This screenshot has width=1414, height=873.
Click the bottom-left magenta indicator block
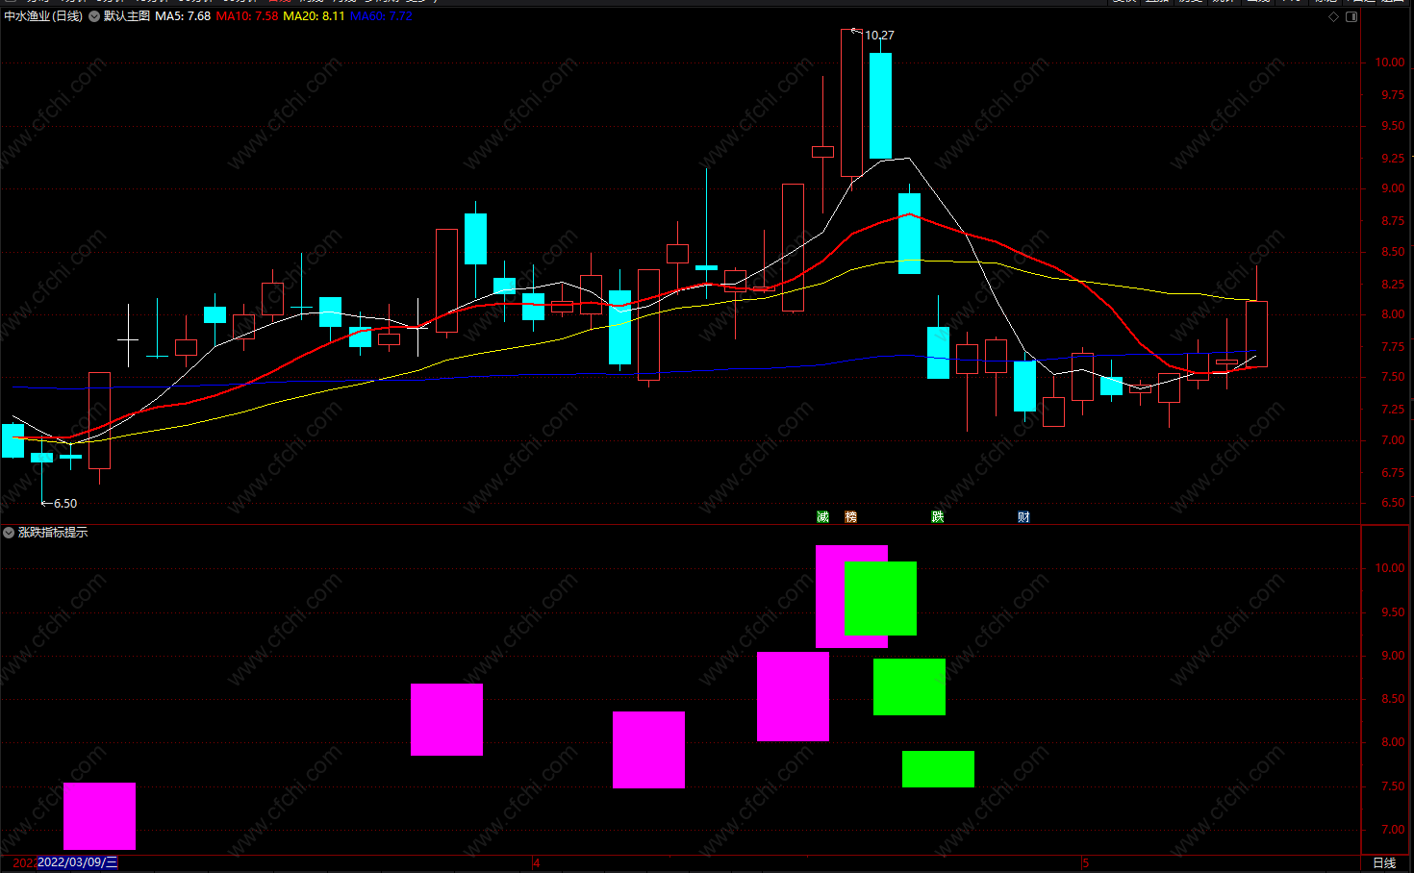[x=100, y=816]
